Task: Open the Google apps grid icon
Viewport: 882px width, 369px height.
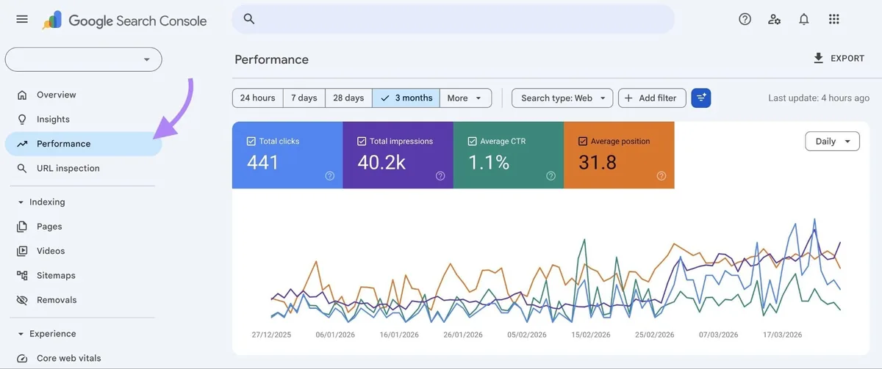Action: pyautogui.click(x=833, y=19)
